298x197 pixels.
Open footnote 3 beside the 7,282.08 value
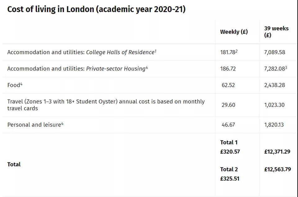[x=286, y=67]
